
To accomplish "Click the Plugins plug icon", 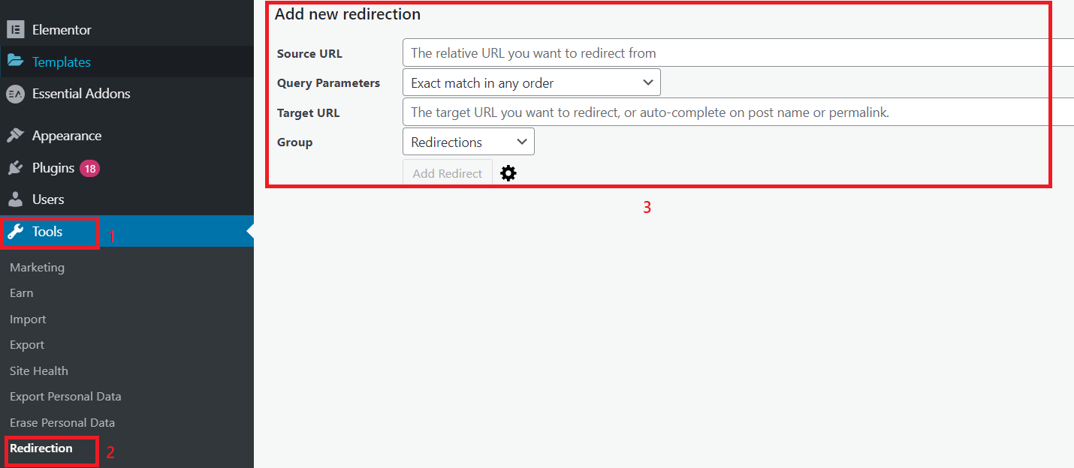I will pos(15,168).
